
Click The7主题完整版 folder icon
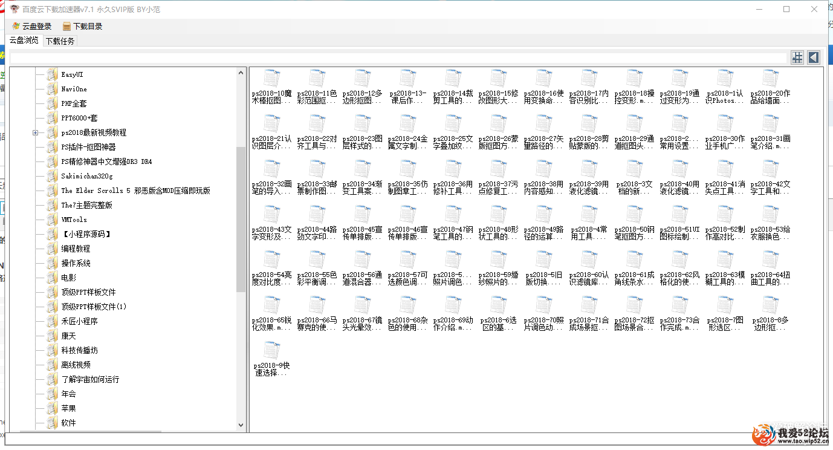(x=53, y=205)
